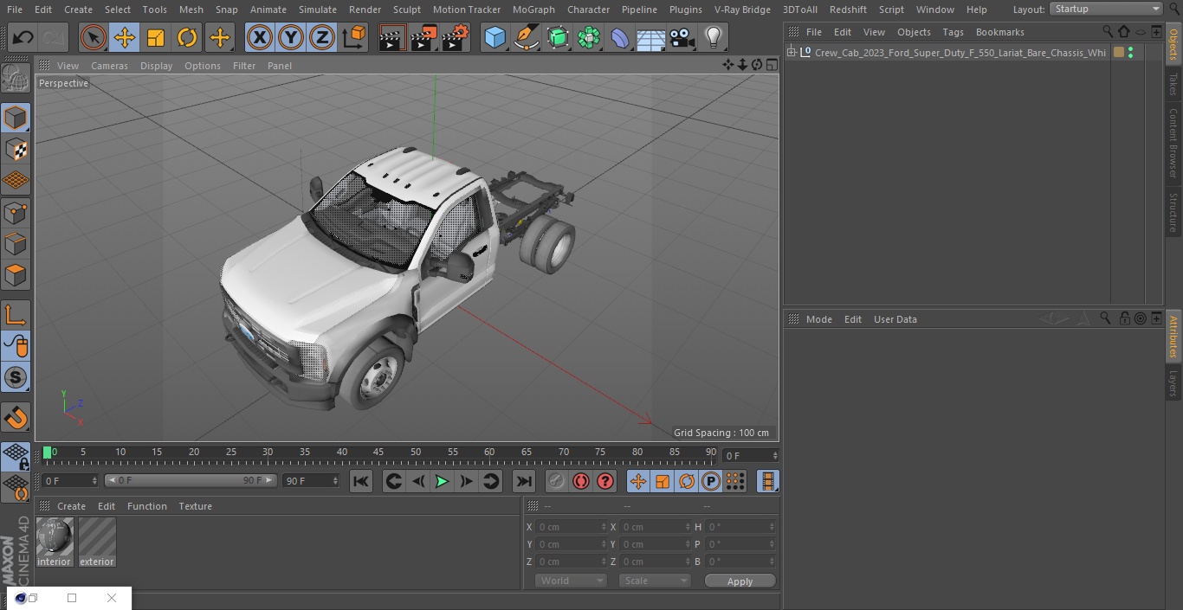Open the Spline Pen tool
The width and height of the screenshot is (1183, 610).
click(526, 37)
